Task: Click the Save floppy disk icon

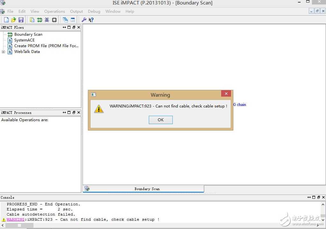Action: (21, 20)
